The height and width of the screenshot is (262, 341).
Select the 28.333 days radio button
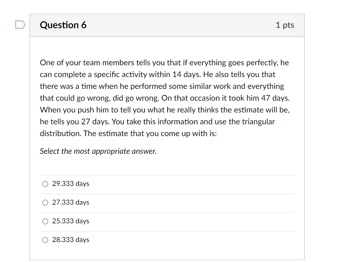pos(45,240)
